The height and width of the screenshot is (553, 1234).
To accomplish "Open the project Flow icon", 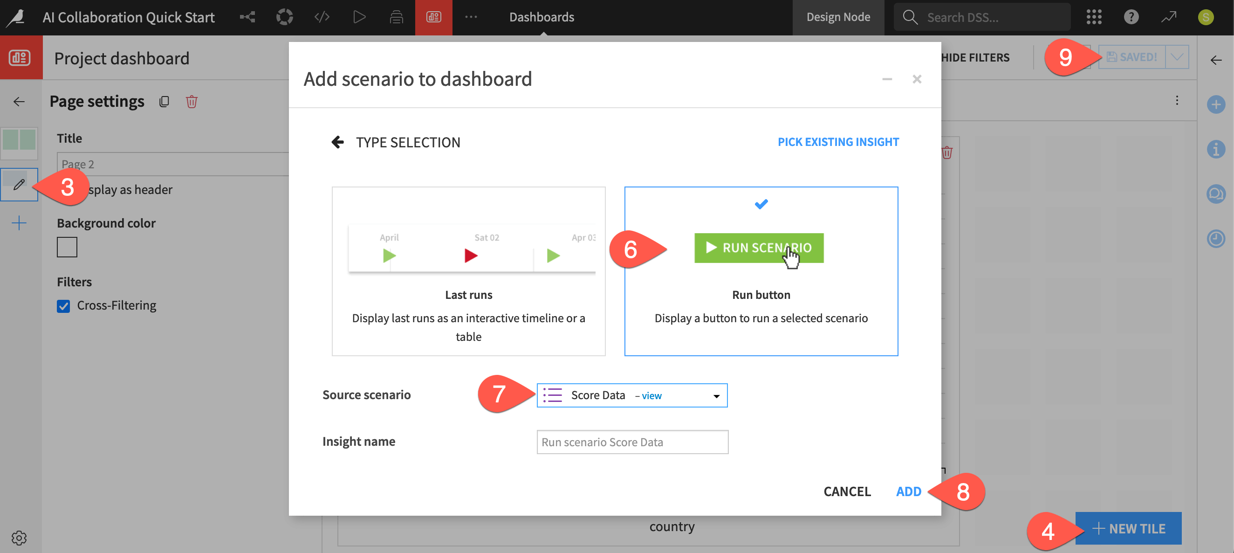I will coord(247,17).
